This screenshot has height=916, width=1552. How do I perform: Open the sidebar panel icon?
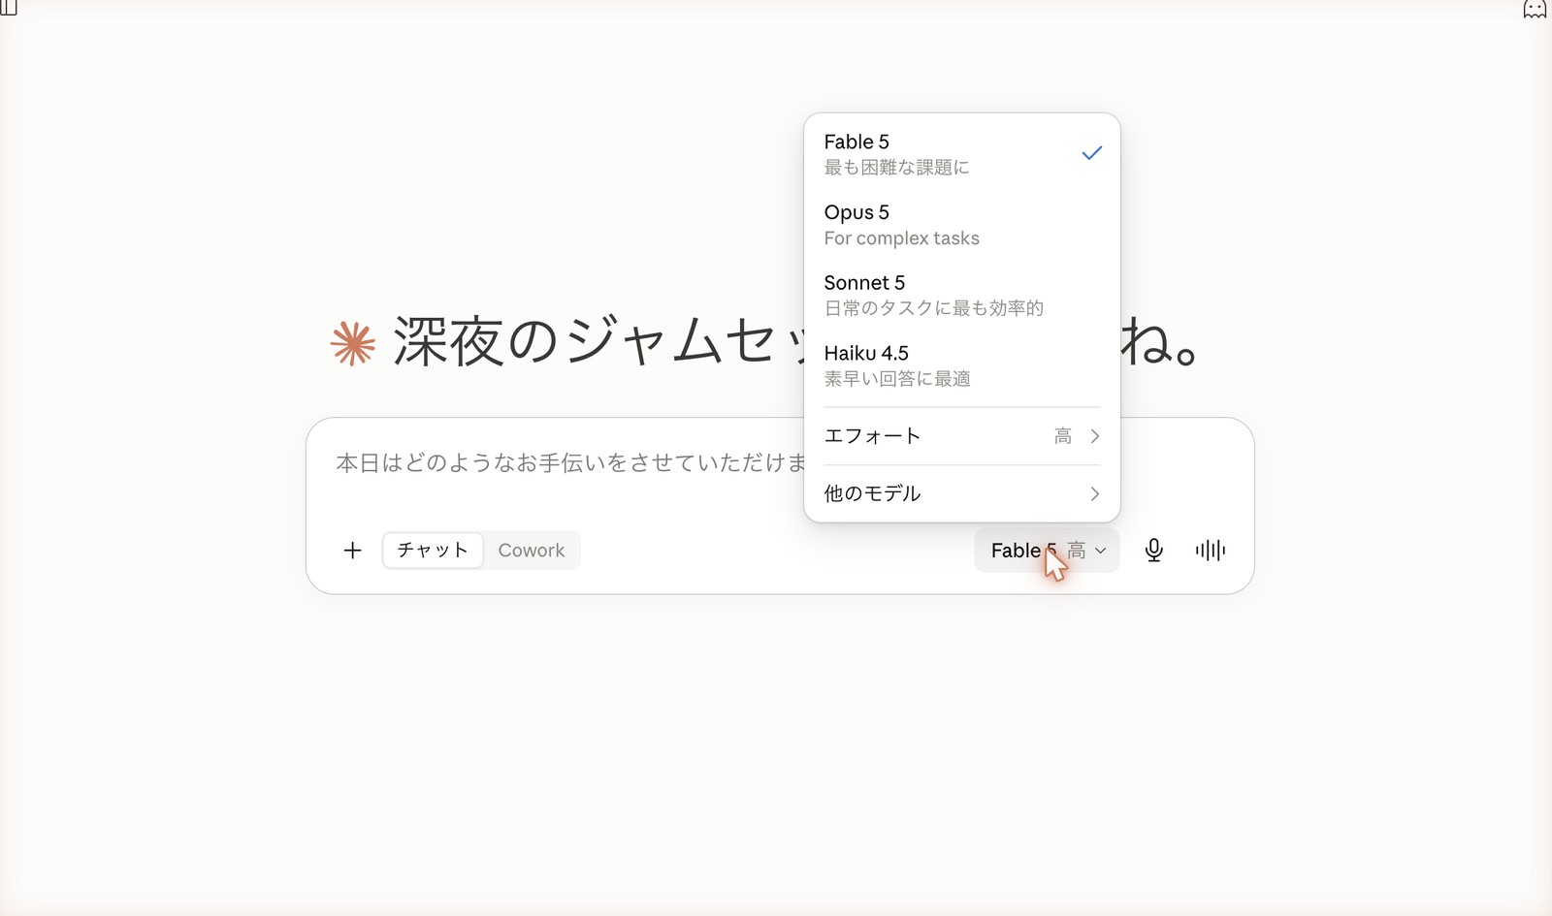tap(9, 7)
